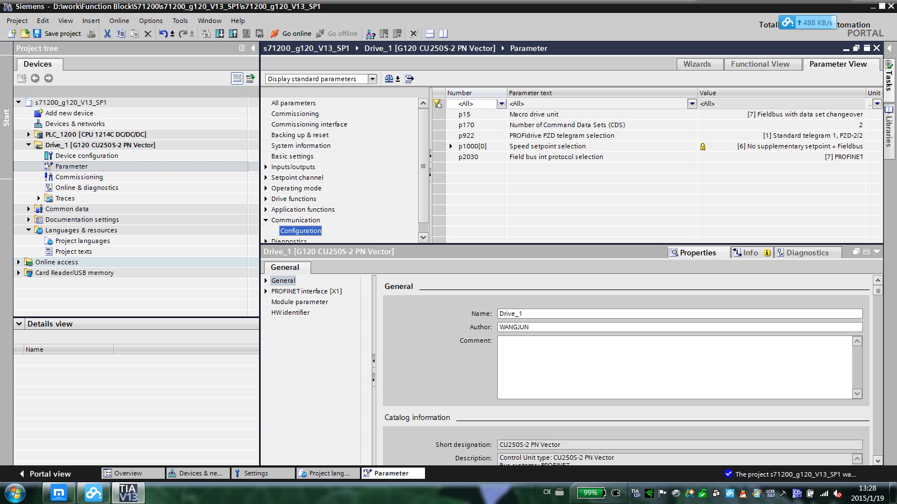Open the Display standard parameters dropdown
Image resolution: width=897 pixels, height=504 pixels.
pyautogui.click(x=372, y=79)
